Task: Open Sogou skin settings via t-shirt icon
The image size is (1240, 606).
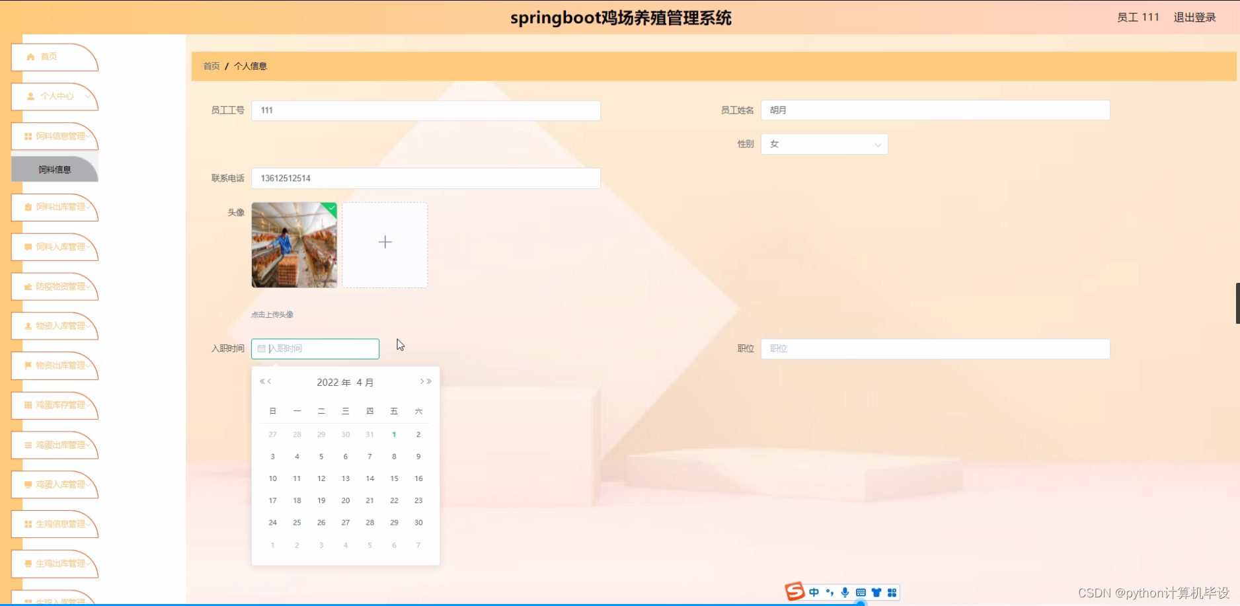Action: [876, 592]
